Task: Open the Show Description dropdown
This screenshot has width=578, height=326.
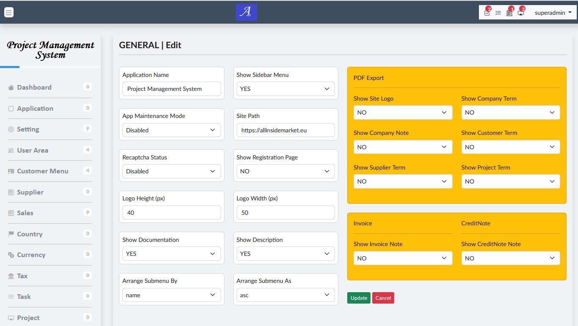Action: point(286,254)
